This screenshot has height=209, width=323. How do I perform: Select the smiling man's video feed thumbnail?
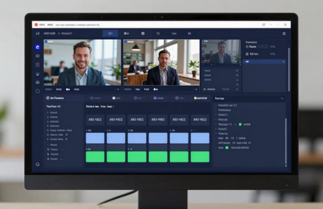coord(82,62)
